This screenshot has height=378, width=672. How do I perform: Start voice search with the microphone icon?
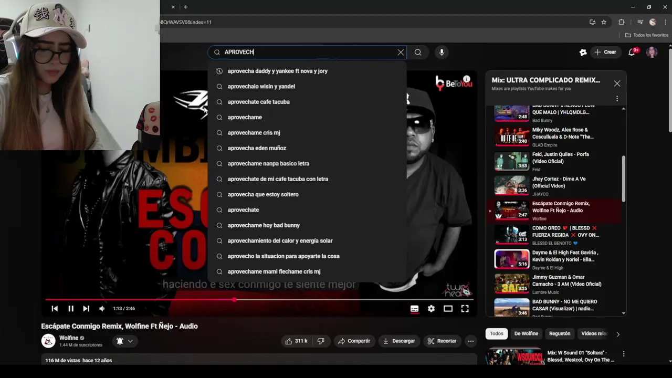(x=442, y=52)
